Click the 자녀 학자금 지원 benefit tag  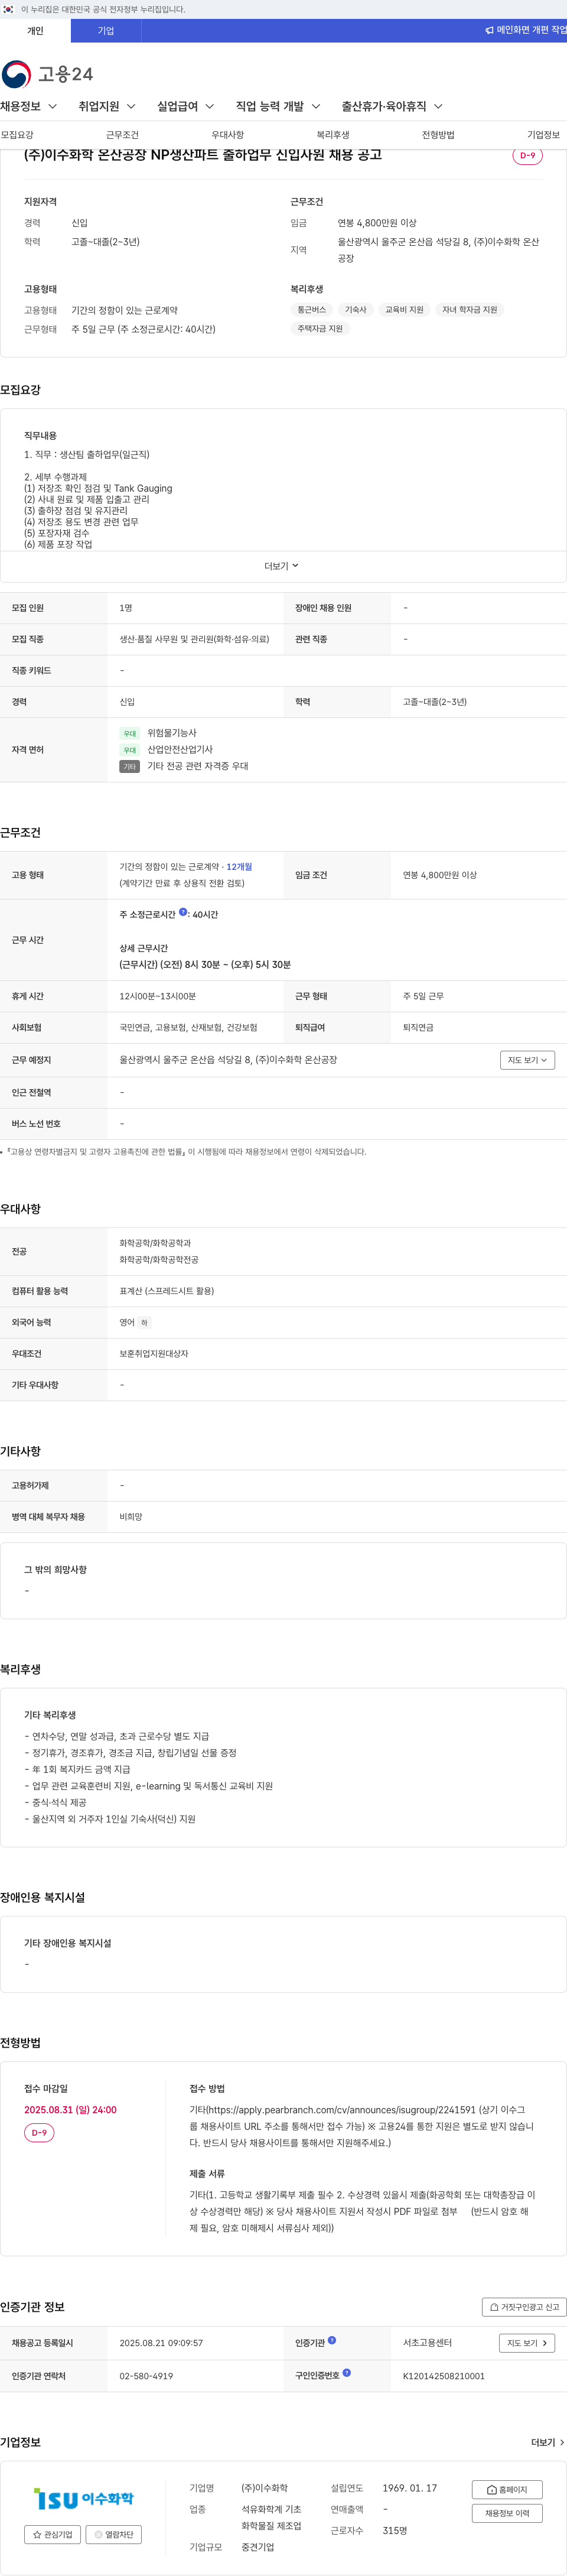(469, 310)
